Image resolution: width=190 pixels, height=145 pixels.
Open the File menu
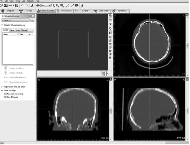pos(1,1)
